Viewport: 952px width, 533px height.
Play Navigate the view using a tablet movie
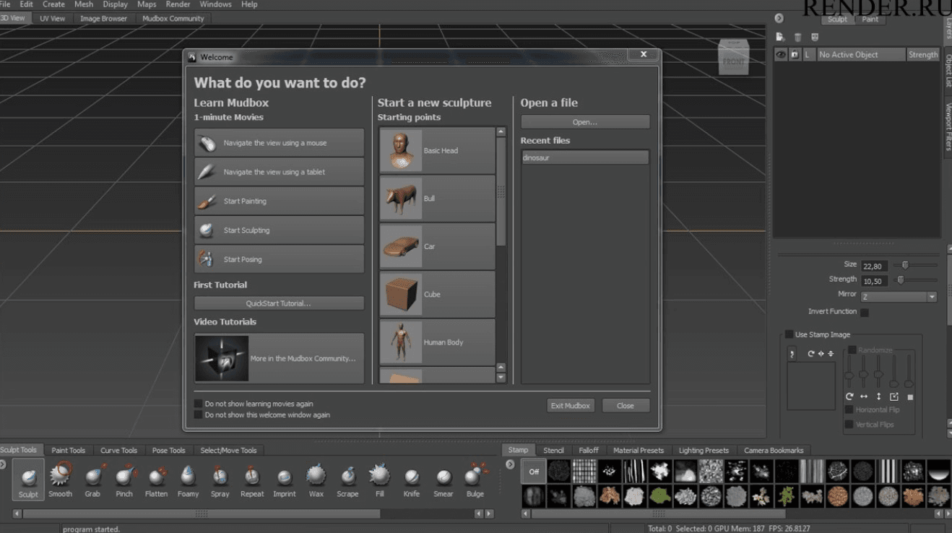click(279, 172)
